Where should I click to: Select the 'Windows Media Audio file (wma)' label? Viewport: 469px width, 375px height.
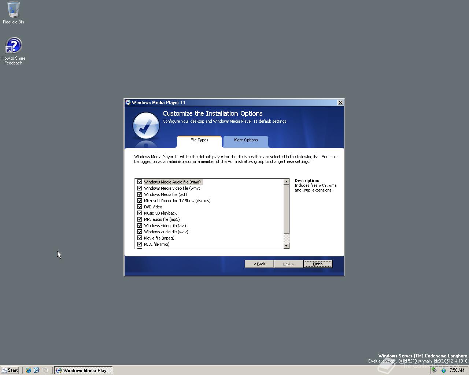(172, 182)
